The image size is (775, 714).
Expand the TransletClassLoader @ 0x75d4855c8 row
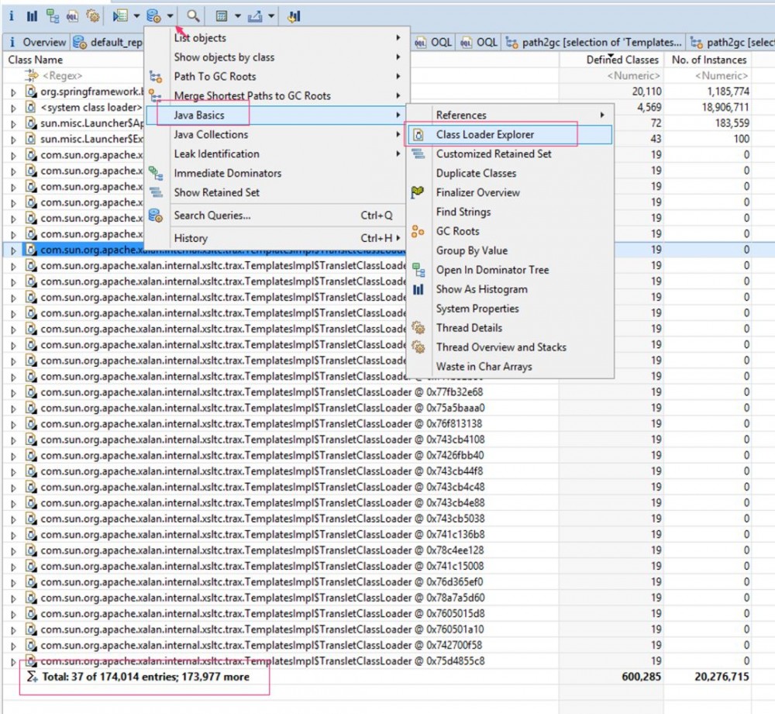tap(13, 661)
